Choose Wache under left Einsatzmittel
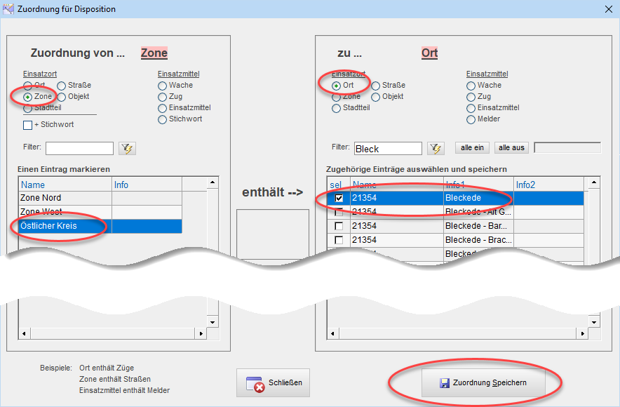 (x=163, y=85)
